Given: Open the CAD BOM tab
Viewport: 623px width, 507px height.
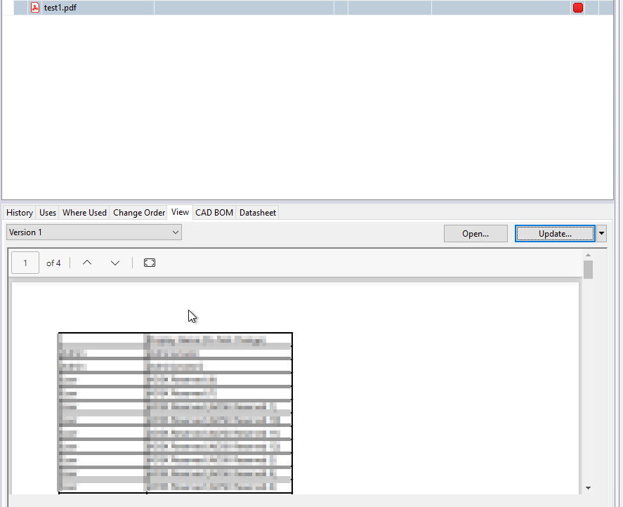Looking at the screenshot, I should pyautogui.click(x=214, y=212).
